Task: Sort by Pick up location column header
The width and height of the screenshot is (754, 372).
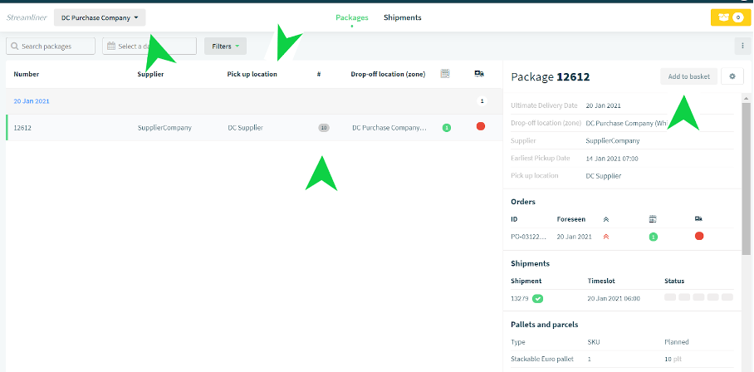Action: point(252,74)
